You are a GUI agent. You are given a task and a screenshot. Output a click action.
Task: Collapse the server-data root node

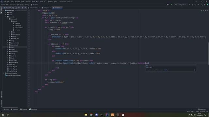pos(4,10)
